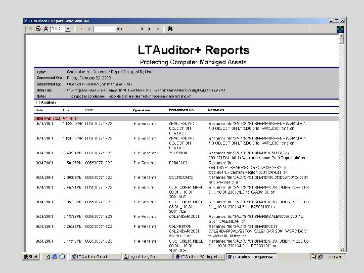Print the report with the printer icon
This screenshot has width=364, height=273.
38,29
